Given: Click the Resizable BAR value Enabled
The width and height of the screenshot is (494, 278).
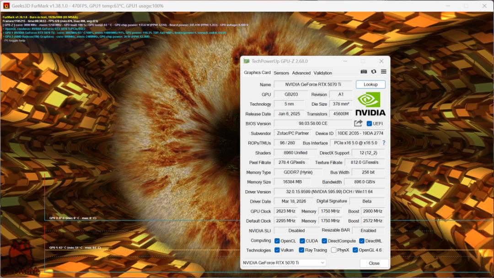Looking at the screenshot, I should point(368,230).
